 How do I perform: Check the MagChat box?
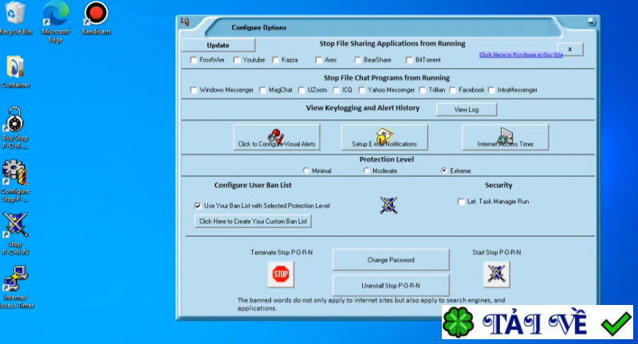[263, 90]
